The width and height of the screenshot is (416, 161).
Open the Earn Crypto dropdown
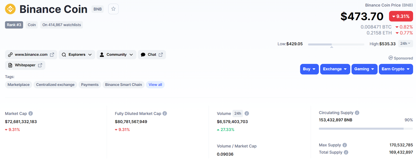(x=396, y=69)
